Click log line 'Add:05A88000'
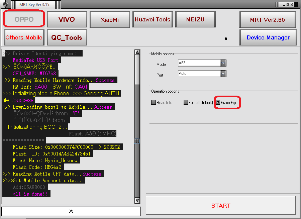Viewport: 301px width, 219px height. tap(29, 187)
